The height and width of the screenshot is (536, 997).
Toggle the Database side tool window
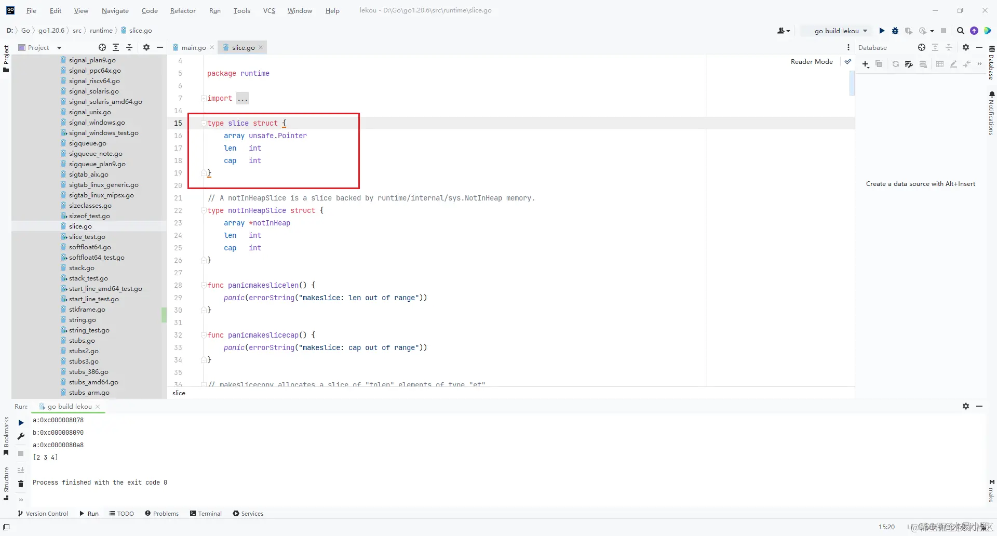(x=991, y=62)
